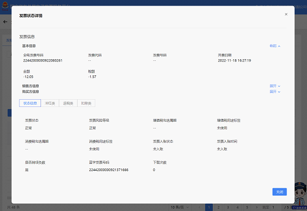Go to pagination page 2
This screenshot has height=211, width=307.
click(218, 207)
